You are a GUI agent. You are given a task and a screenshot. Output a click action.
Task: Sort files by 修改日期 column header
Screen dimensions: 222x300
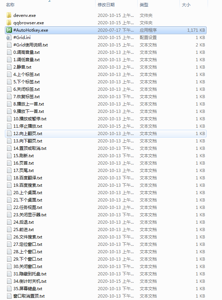point(106,5)
